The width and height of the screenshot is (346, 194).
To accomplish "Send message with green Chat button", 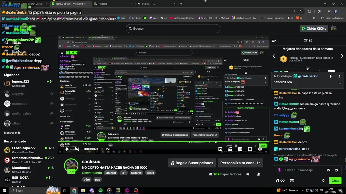I will point(335,181).
